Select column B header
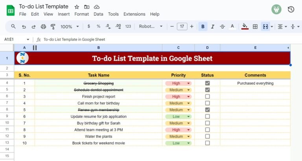The width and height of the screenshot is (302, 161). coord(98,48)
